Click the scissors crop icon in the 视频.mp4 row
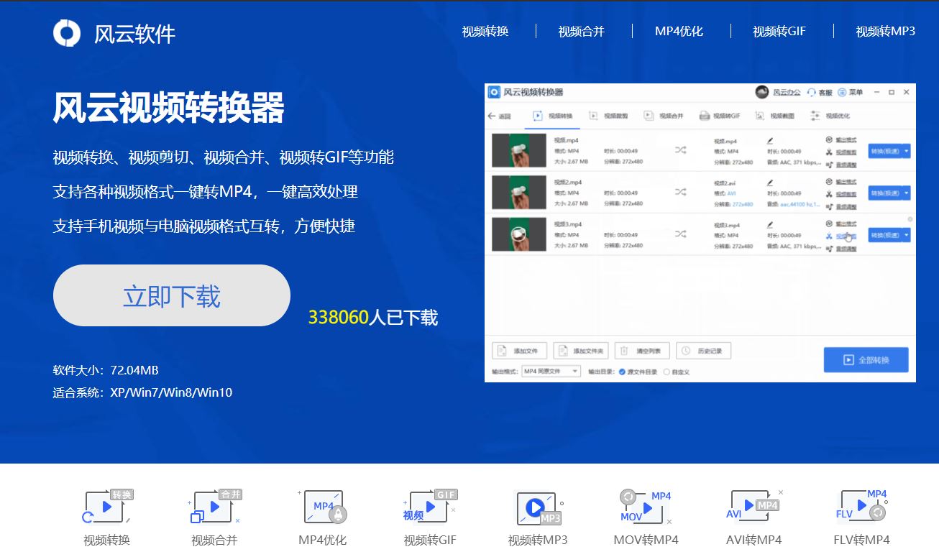This screenshot has height=557, width=939. (829, 152)
